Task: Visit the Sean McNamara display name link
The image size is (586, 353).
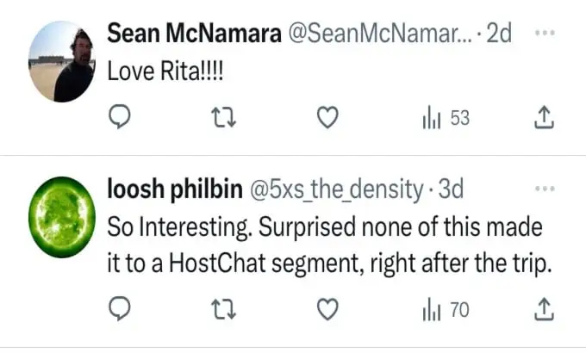Action: coord(194,34)
